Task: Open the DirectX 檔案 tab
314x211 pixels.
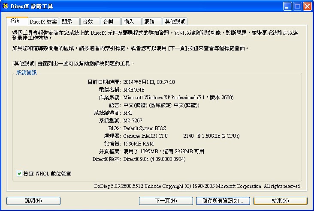Action: tap(43, 21)
